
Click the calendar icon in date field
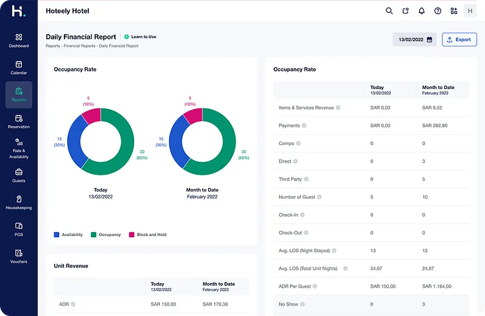point(430,39)
